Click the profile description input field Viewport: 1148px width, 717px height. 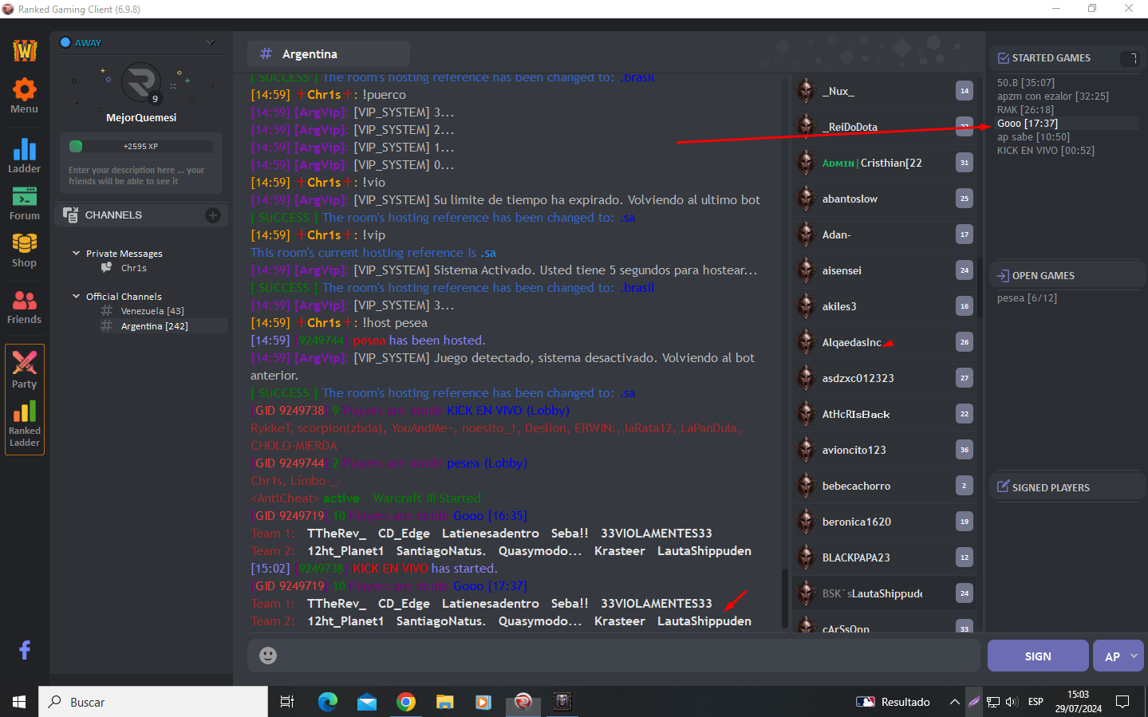pos(141,175)
